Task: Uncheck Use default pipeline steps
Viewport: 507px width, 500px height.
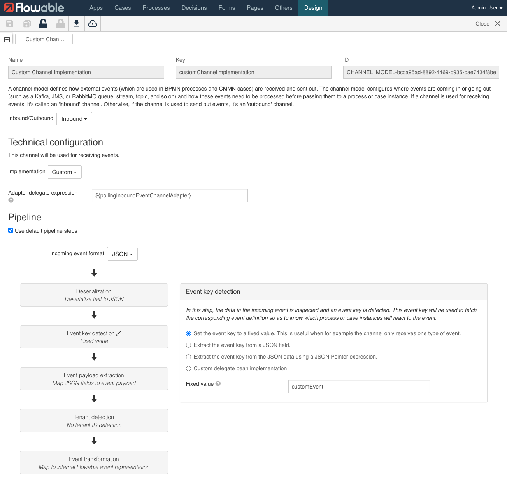Action: 11,230
